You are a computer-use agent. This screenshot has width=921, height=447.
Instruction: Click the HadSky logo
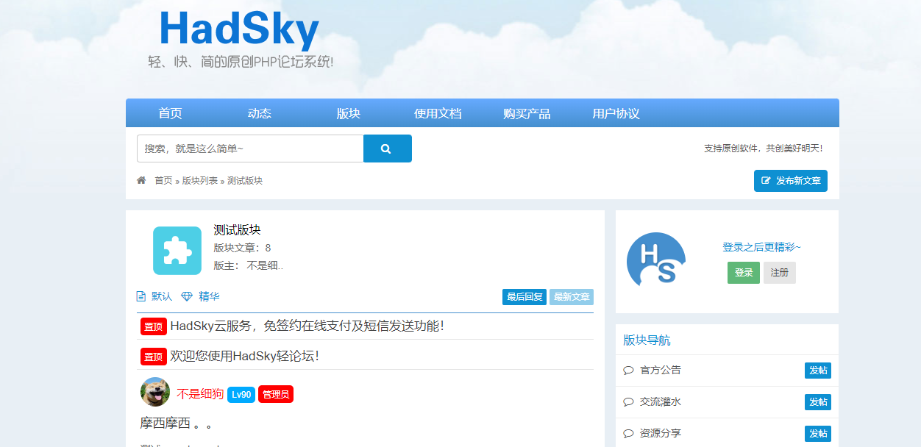pyautogui.click(x=240, y=30)
